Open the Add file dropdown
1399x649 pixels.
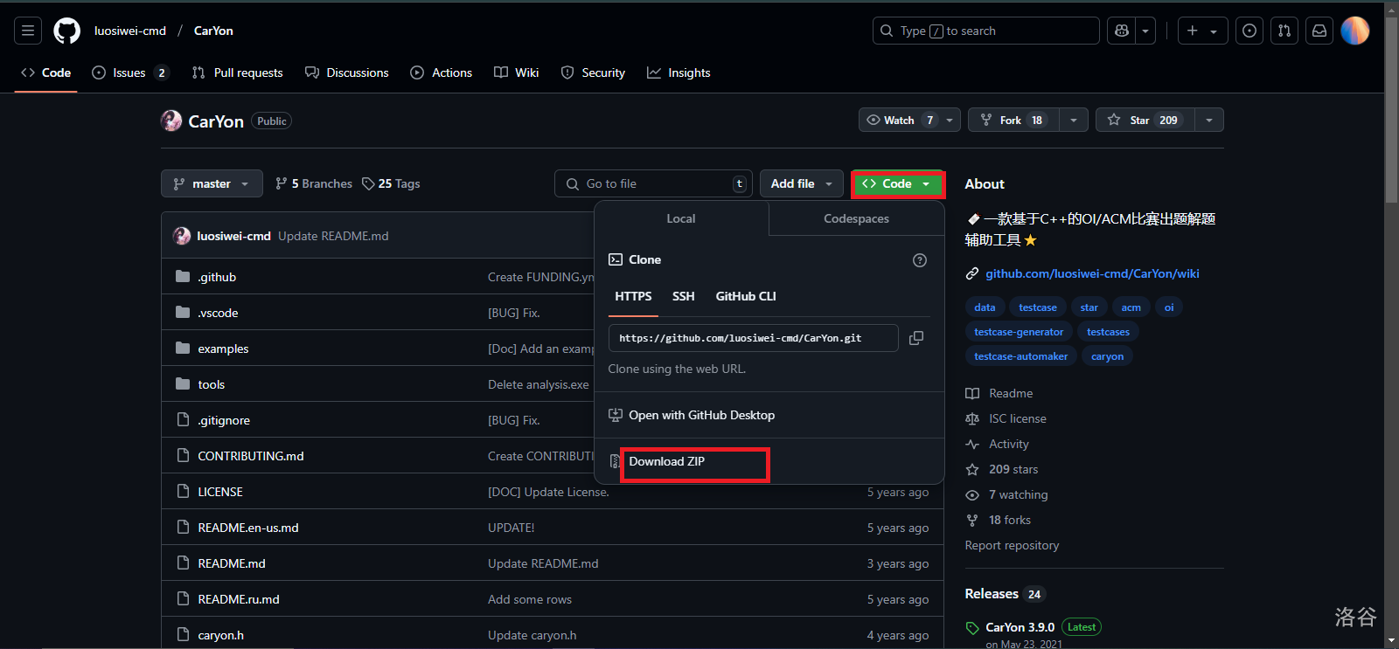point(801,183)
